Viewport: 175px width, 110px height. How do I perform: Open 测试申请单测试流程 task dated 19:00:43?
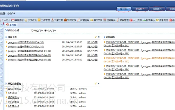tap(29, 55)
